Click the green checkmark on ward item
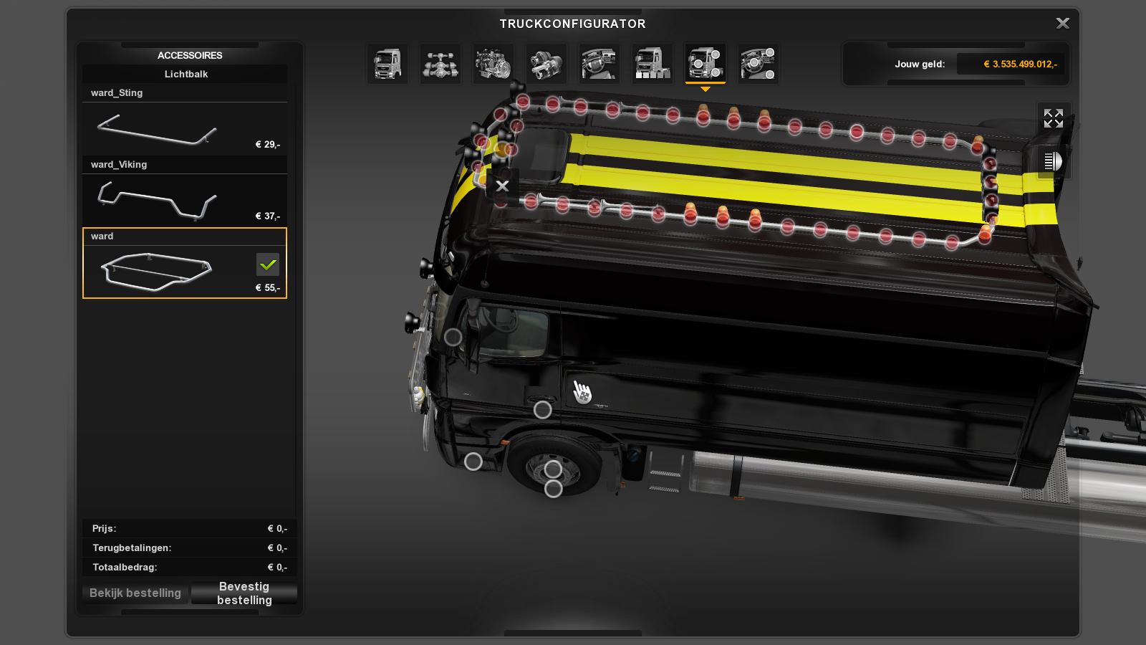This screenshot has width=1146, height=645. point(268,264)
